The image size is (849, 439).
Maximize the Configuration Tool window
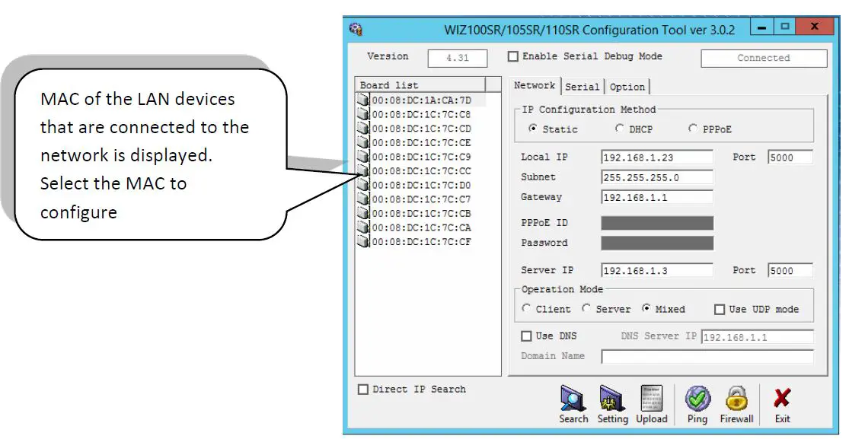pyautogui.click(x=784, y=27)
